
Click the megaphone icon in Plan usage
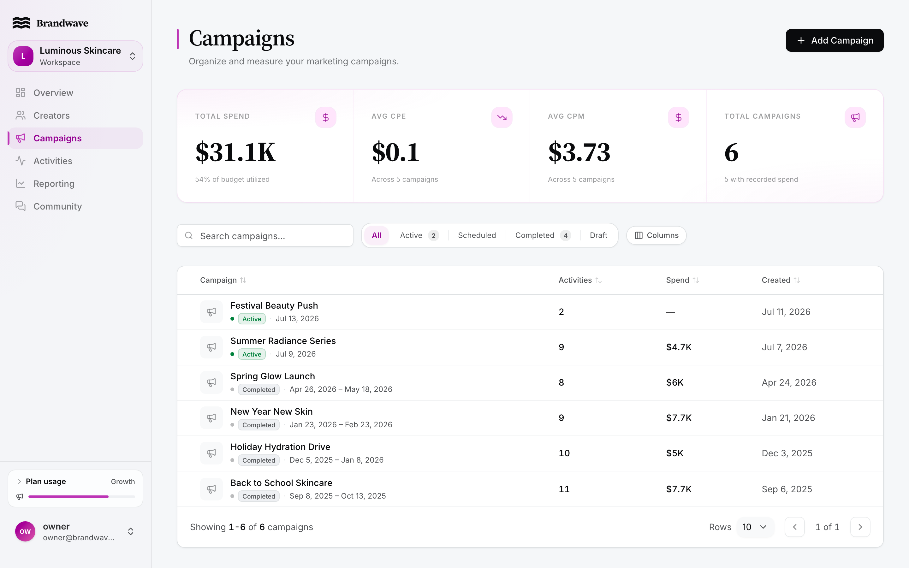pyautogui.click(x=20, y=497)
